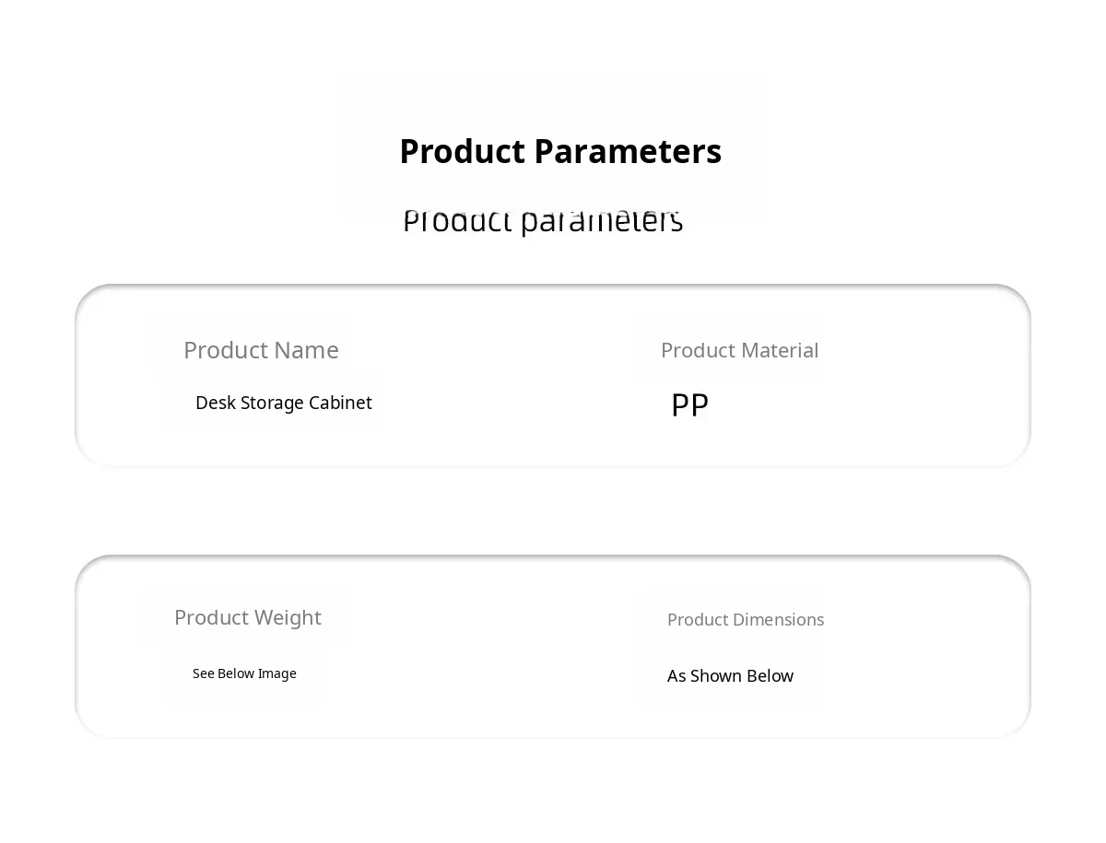Image resolution: width=1106 pixels, height=843 pixels.
Task: Click the word "Image" in the weight value
Action: 276,673
